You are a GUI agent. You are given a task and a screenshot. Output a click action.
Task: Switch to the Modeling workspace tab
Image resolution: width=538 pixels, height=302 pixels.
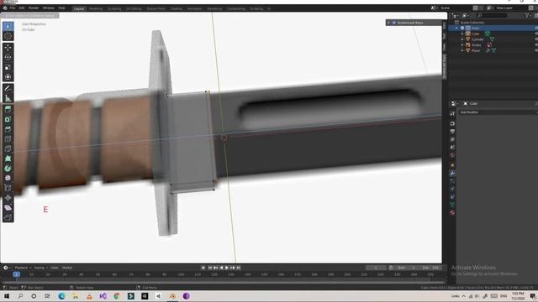pyautogui.click(x=96, y=8)
